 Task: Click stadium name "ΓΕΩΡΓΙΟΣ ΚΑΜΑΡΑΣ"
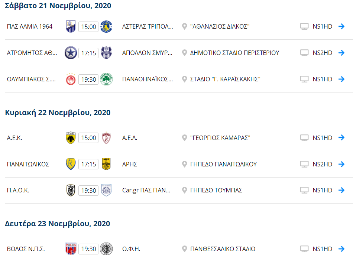click(220, 138)
